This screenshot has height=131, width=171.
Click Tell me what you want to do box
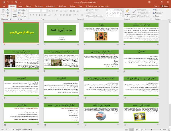[97, 6]
